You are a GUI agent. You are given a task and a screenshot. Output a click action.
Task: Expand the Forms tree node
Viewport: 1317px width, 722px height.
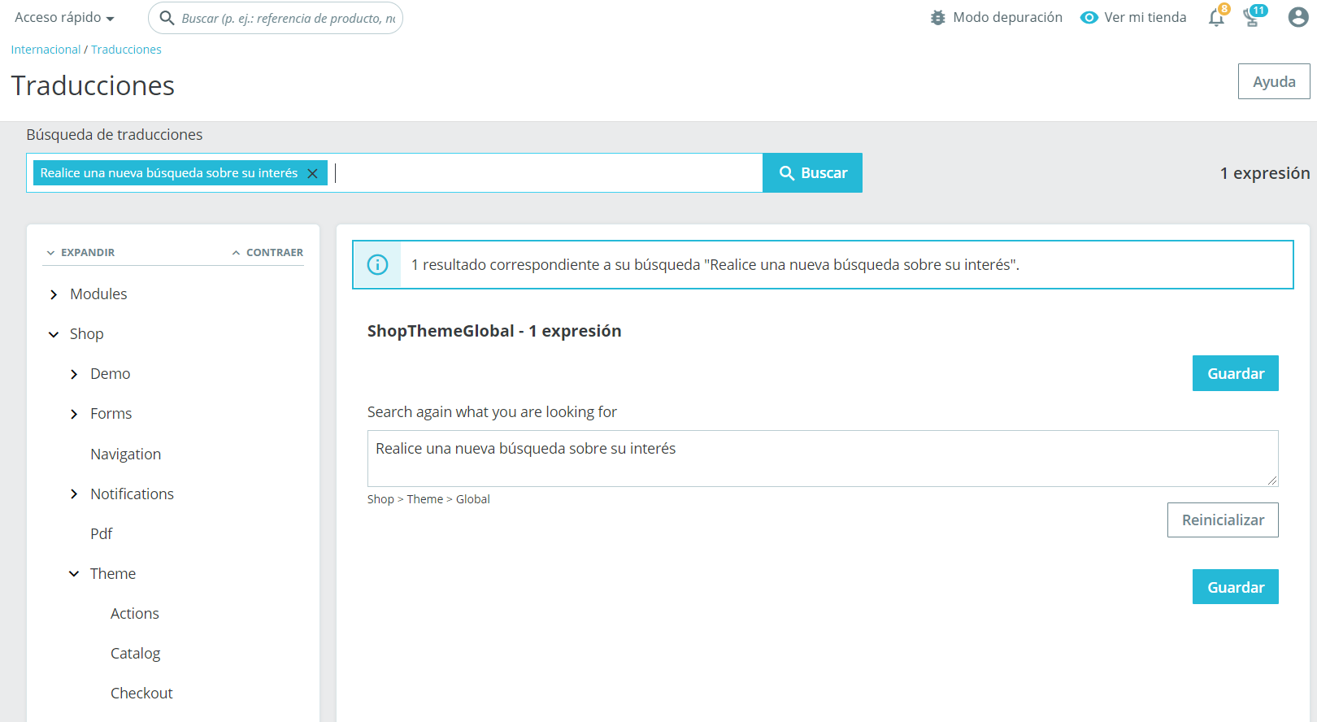74,414
